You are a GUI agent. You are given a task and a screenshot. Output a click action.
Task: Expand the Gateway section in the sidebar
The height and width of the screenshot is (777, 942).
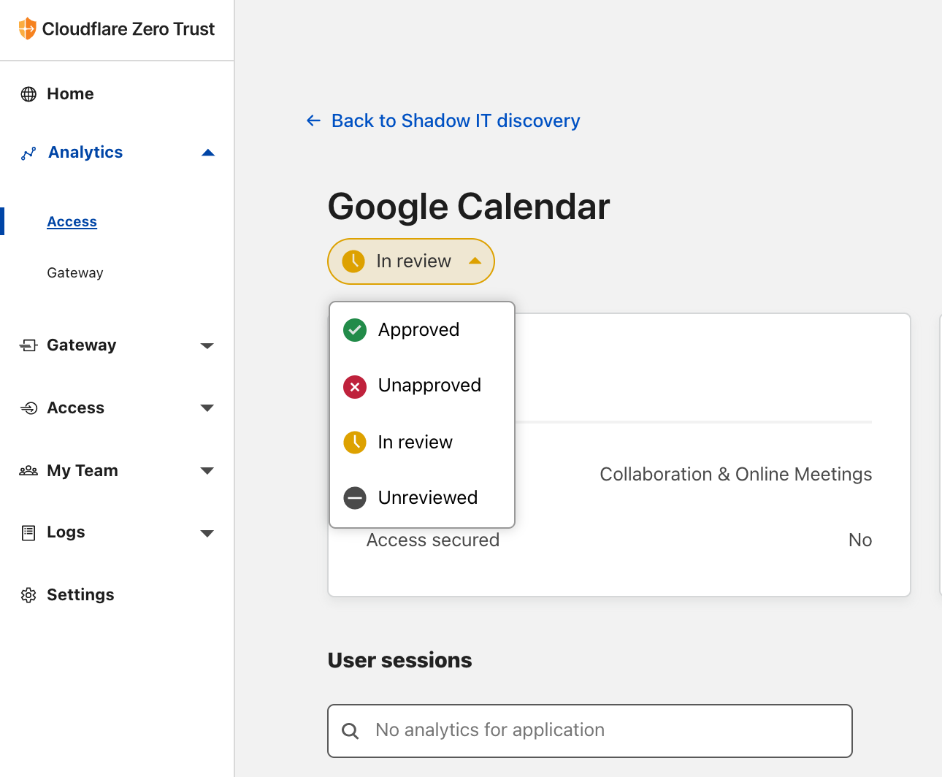[208, 345]
